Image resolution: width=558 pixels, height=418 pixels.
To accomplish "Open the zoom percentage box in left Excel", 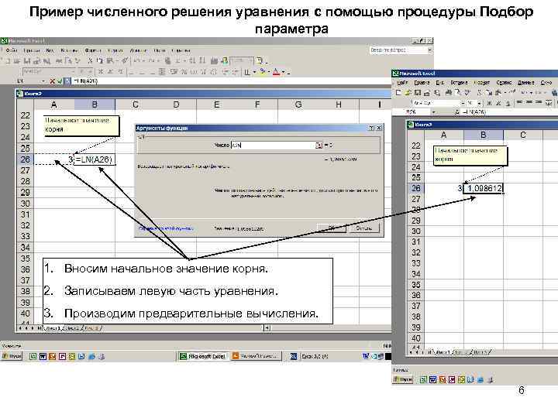I will tap(242, 61).
